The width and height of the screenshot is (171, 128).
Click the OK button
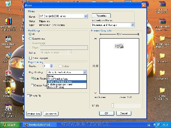pos(107,113)
